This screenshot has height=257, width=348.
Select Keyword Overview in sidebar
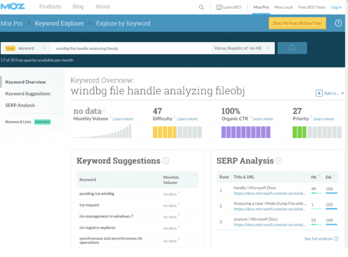coord(26,82)
